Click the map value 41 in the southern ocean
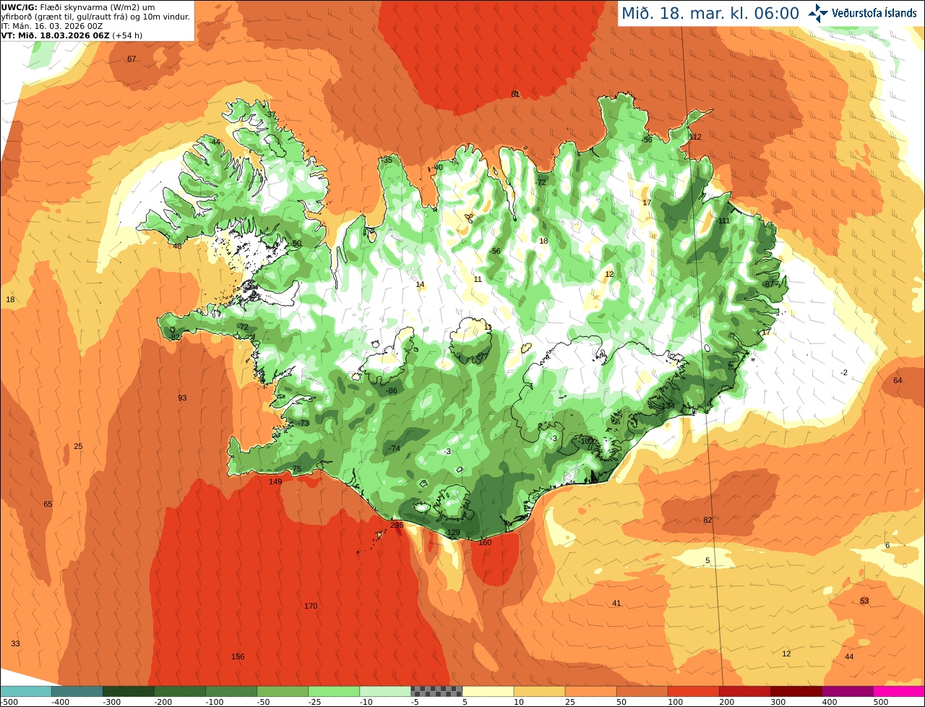 tap(616, 603)
